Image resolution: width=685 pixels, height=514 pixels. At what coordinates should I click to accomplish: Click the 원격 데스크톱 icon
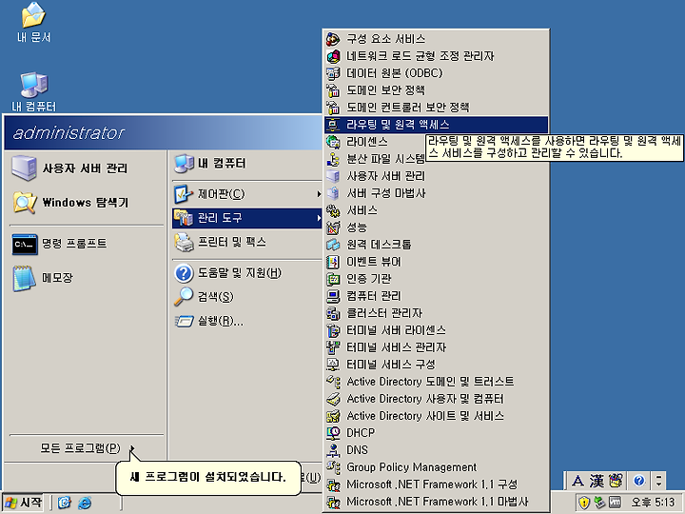tap(333, 245)
